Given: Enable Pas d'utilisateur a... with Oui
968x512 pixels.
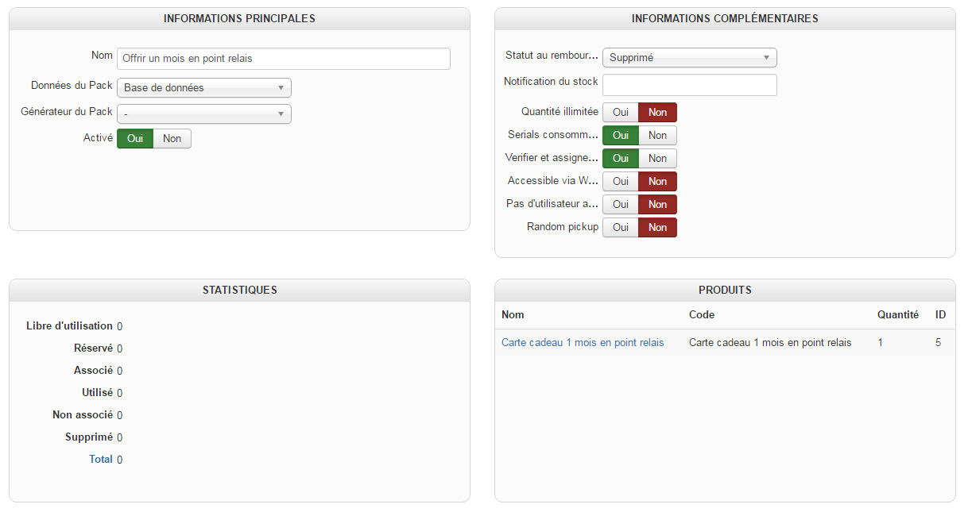Looking at the screenshot, I should 621,205.
